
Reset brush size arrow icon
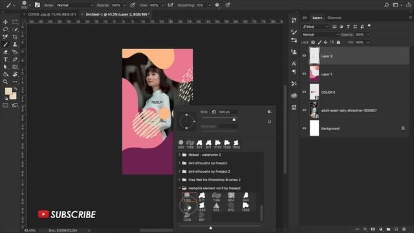click(x=214, y=112)
